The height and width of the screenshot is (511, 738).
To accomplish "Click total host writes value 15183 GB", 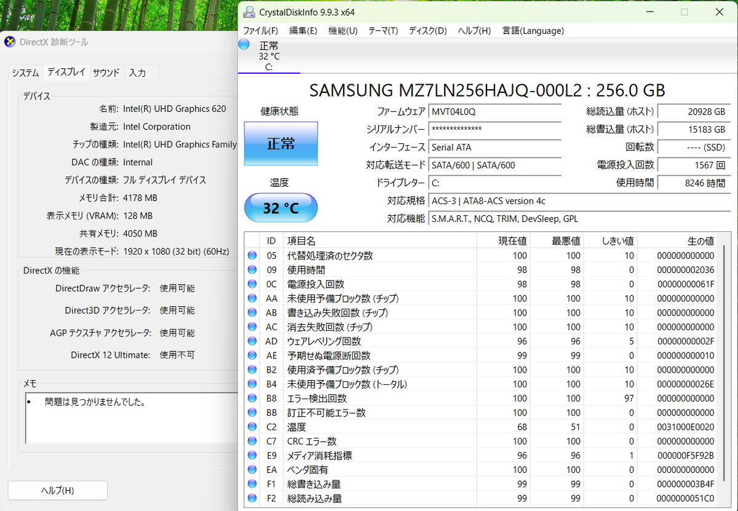I will pyautogui.click(x=694, y=129).
